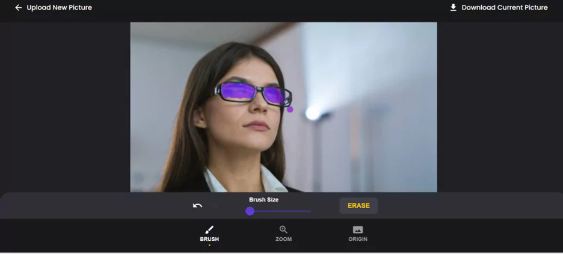This screenshot has height=254, width=563.
Task: Select the paintbrush icon
Action: (x=209, y=229)
